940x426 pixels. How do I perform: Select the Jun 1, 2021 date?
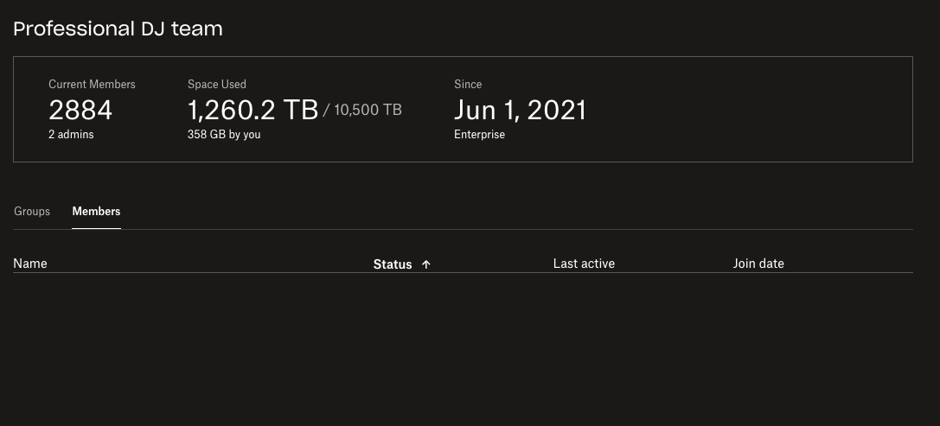click(520, 110)
